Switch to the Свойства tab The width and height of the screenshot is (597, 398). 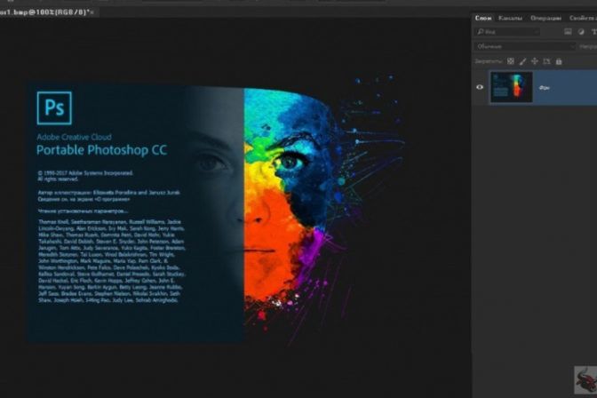click(583, 18)
